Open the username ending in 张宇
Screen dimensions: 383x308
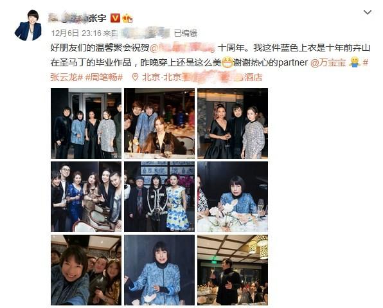[x=77, y=18]
